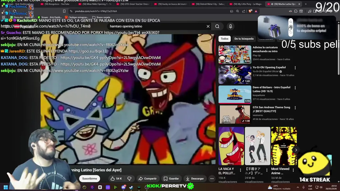This screenshot has height=191, width=340.
Task: Open the ESP LAA language switcher
Action: (x=310, y=187)
